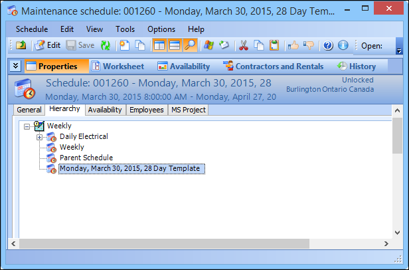409x270 pixels.
Task: Click the colorful Windows flag icon
Action: (x=208, y=45)
